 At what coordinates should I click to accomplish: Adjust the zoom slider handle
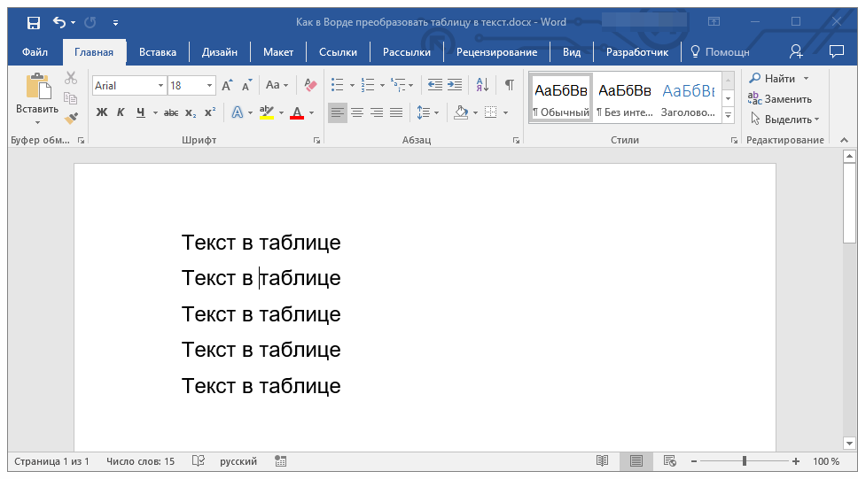click(x=745, y=461)
